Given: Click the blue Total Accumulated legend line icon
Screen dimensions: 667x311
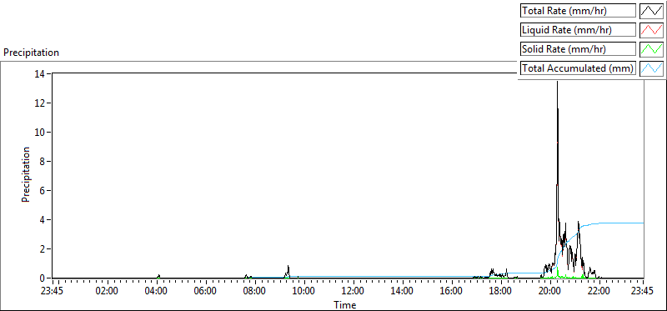Looking at the screenshot, I should coord(651,68).
